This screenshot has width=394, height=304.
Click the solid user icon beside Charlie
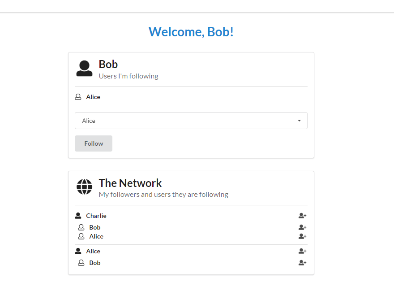78,216
